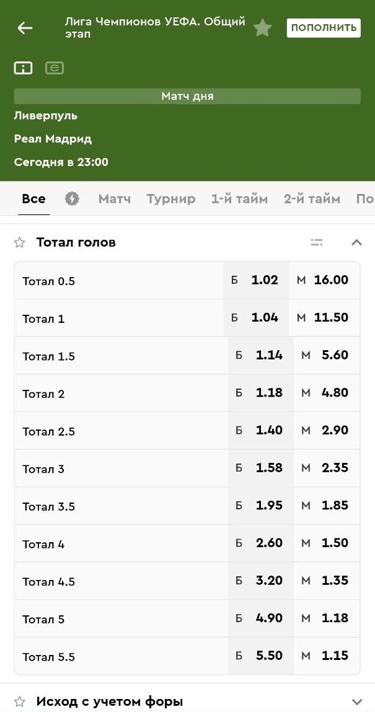Collapse the Тотал голов section
375x712 pixels.
click(x=356, y=242)
